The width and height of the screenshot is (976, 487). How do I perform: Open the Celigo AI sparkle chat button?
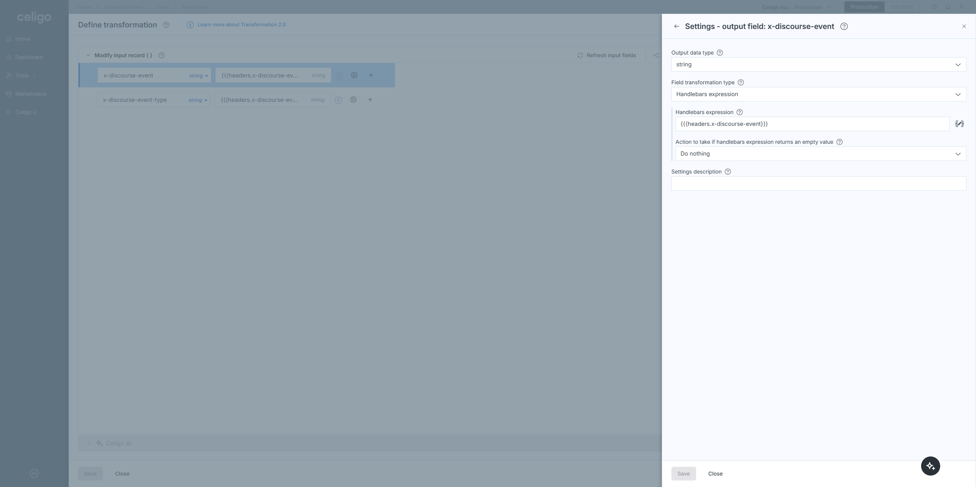coord(930,466)
